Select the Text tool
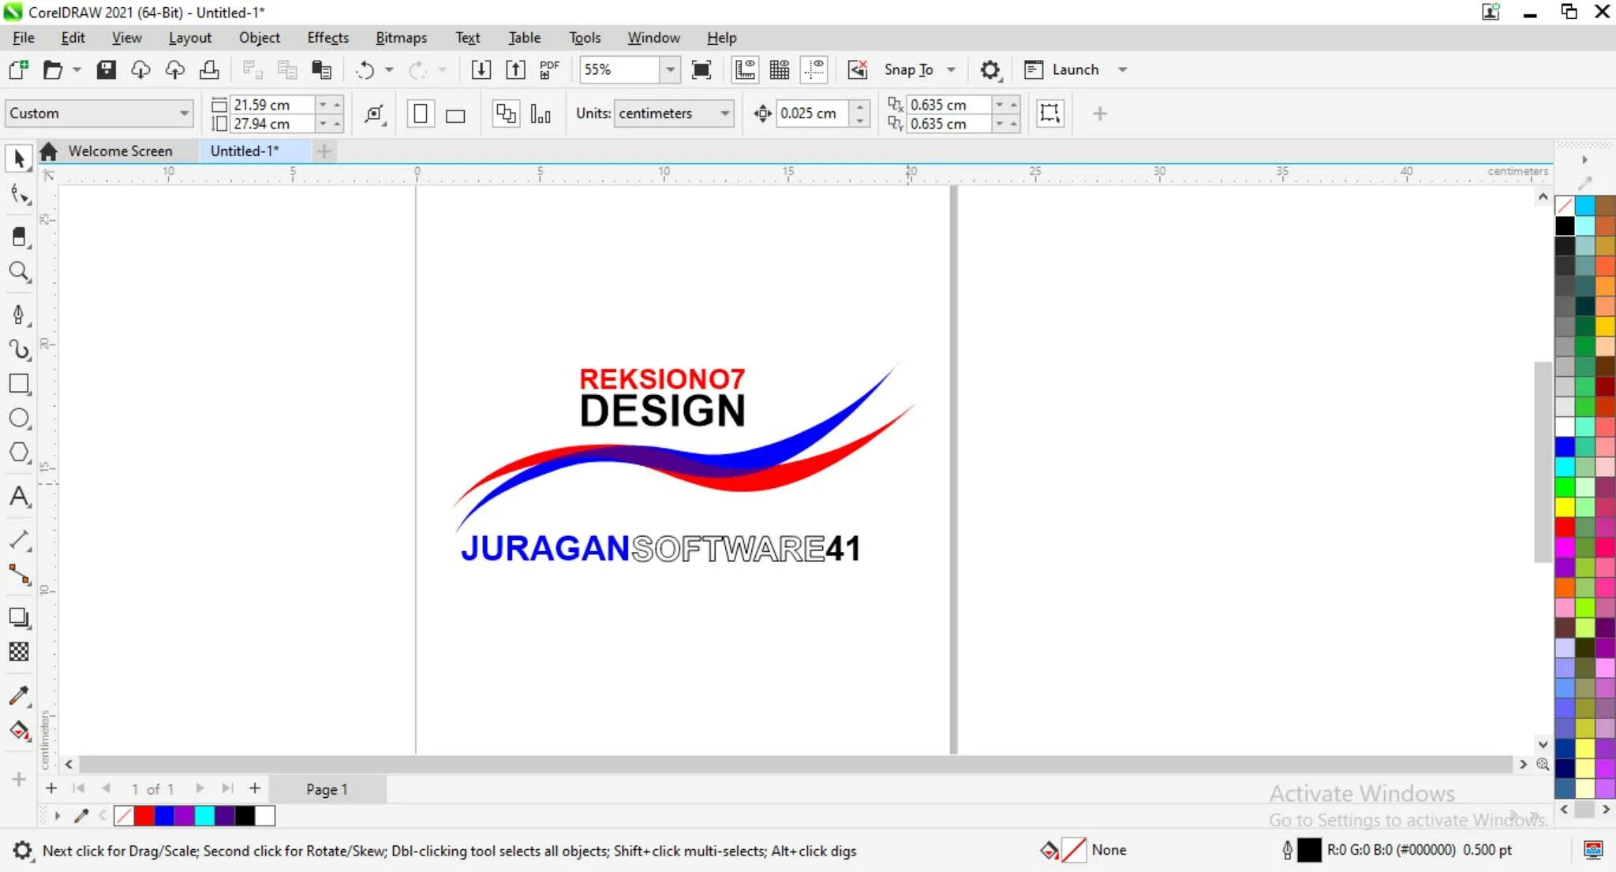 [19, 497]
